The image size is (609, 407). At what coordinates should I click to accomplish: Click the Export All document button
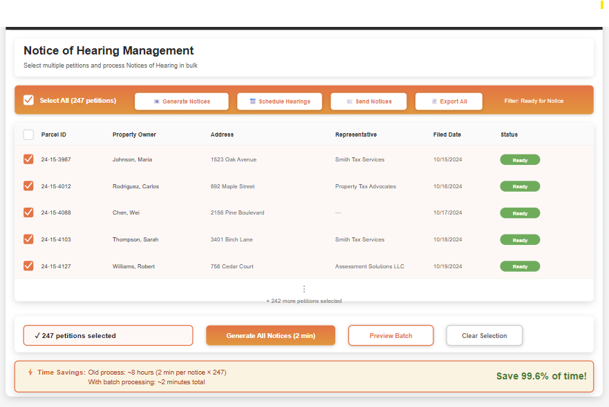449,101
